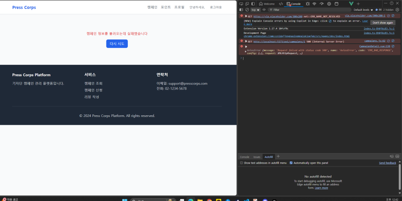Uncheck 'Automatically open this panel'
The height and width of the screenshot is (201, 402).
click(291, 163)
